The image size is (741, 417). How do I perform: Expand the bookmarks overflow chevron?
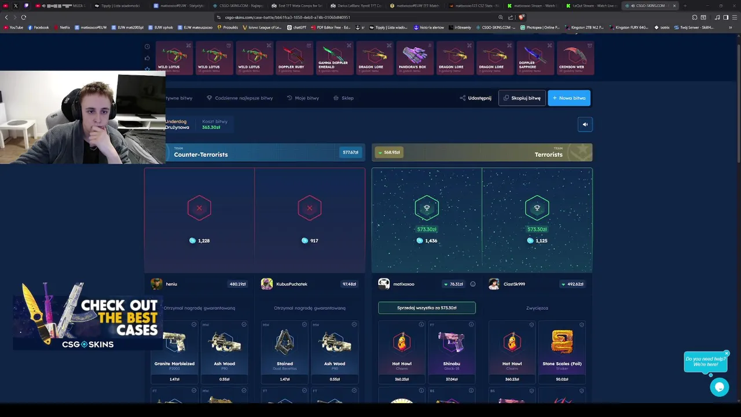pos(730,27)
